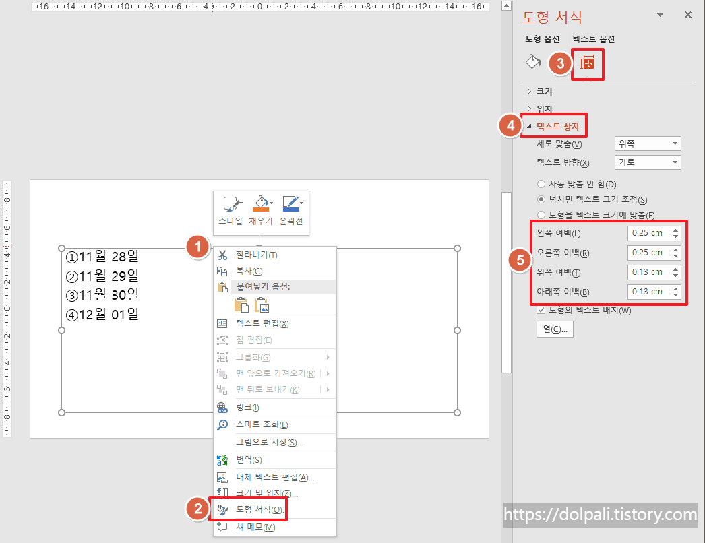This screenshot has width=705, height=543.
Task: Click the Outline (윤곽선) pen icon
Action: point(290,203)
